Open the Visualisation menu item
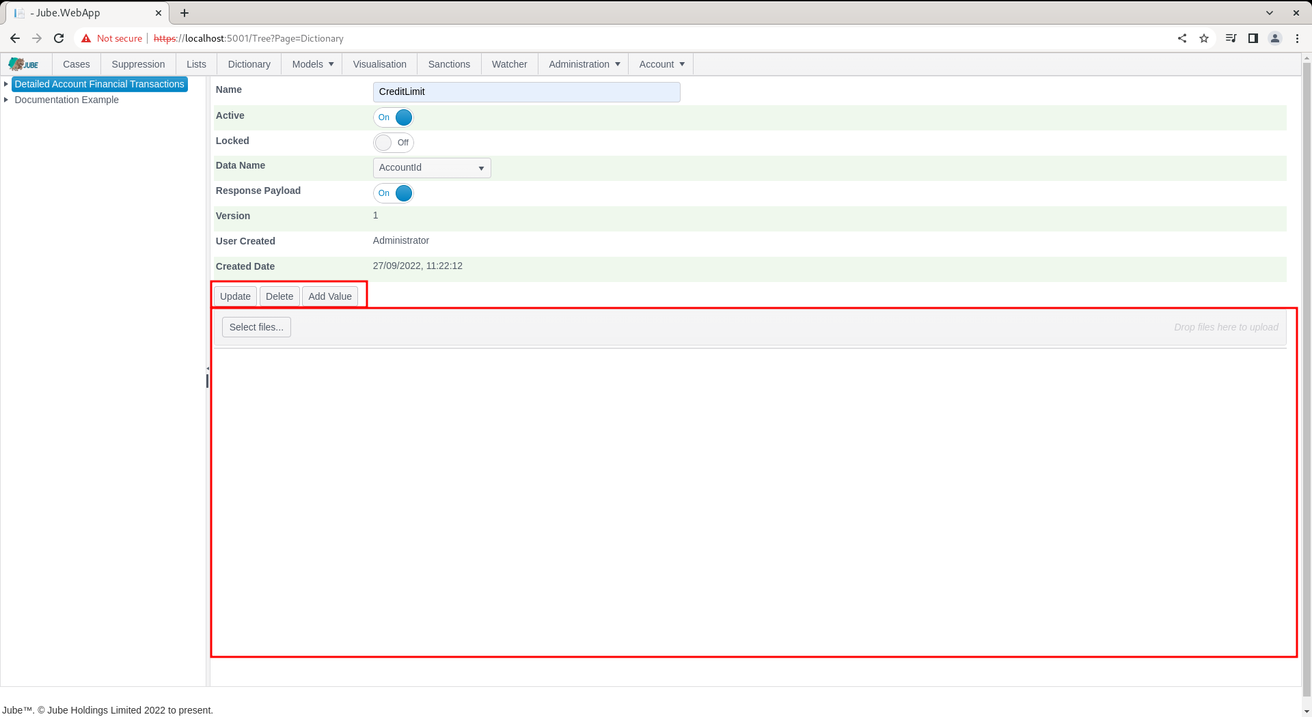This screenshot has height=717, width=1312. point(379,64)
